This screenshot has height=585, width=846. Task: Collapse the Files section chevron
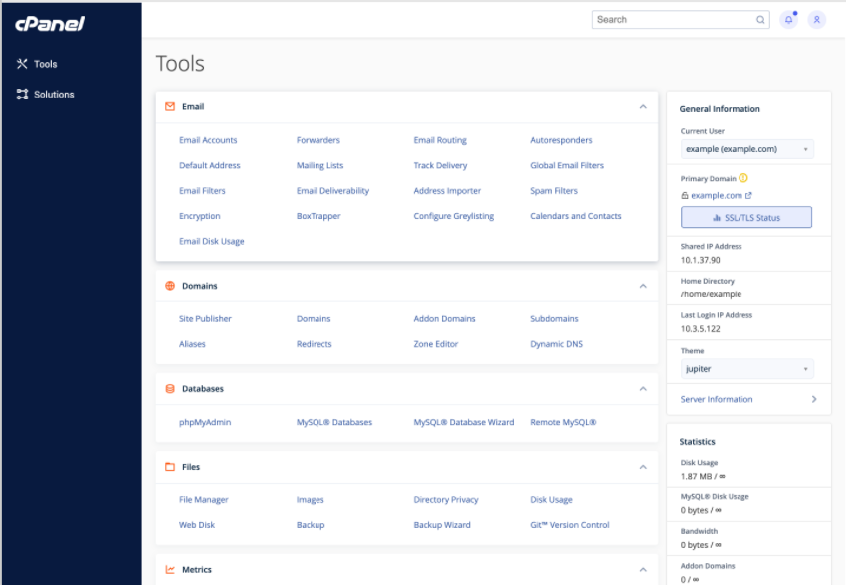click(x=643, y=467)
